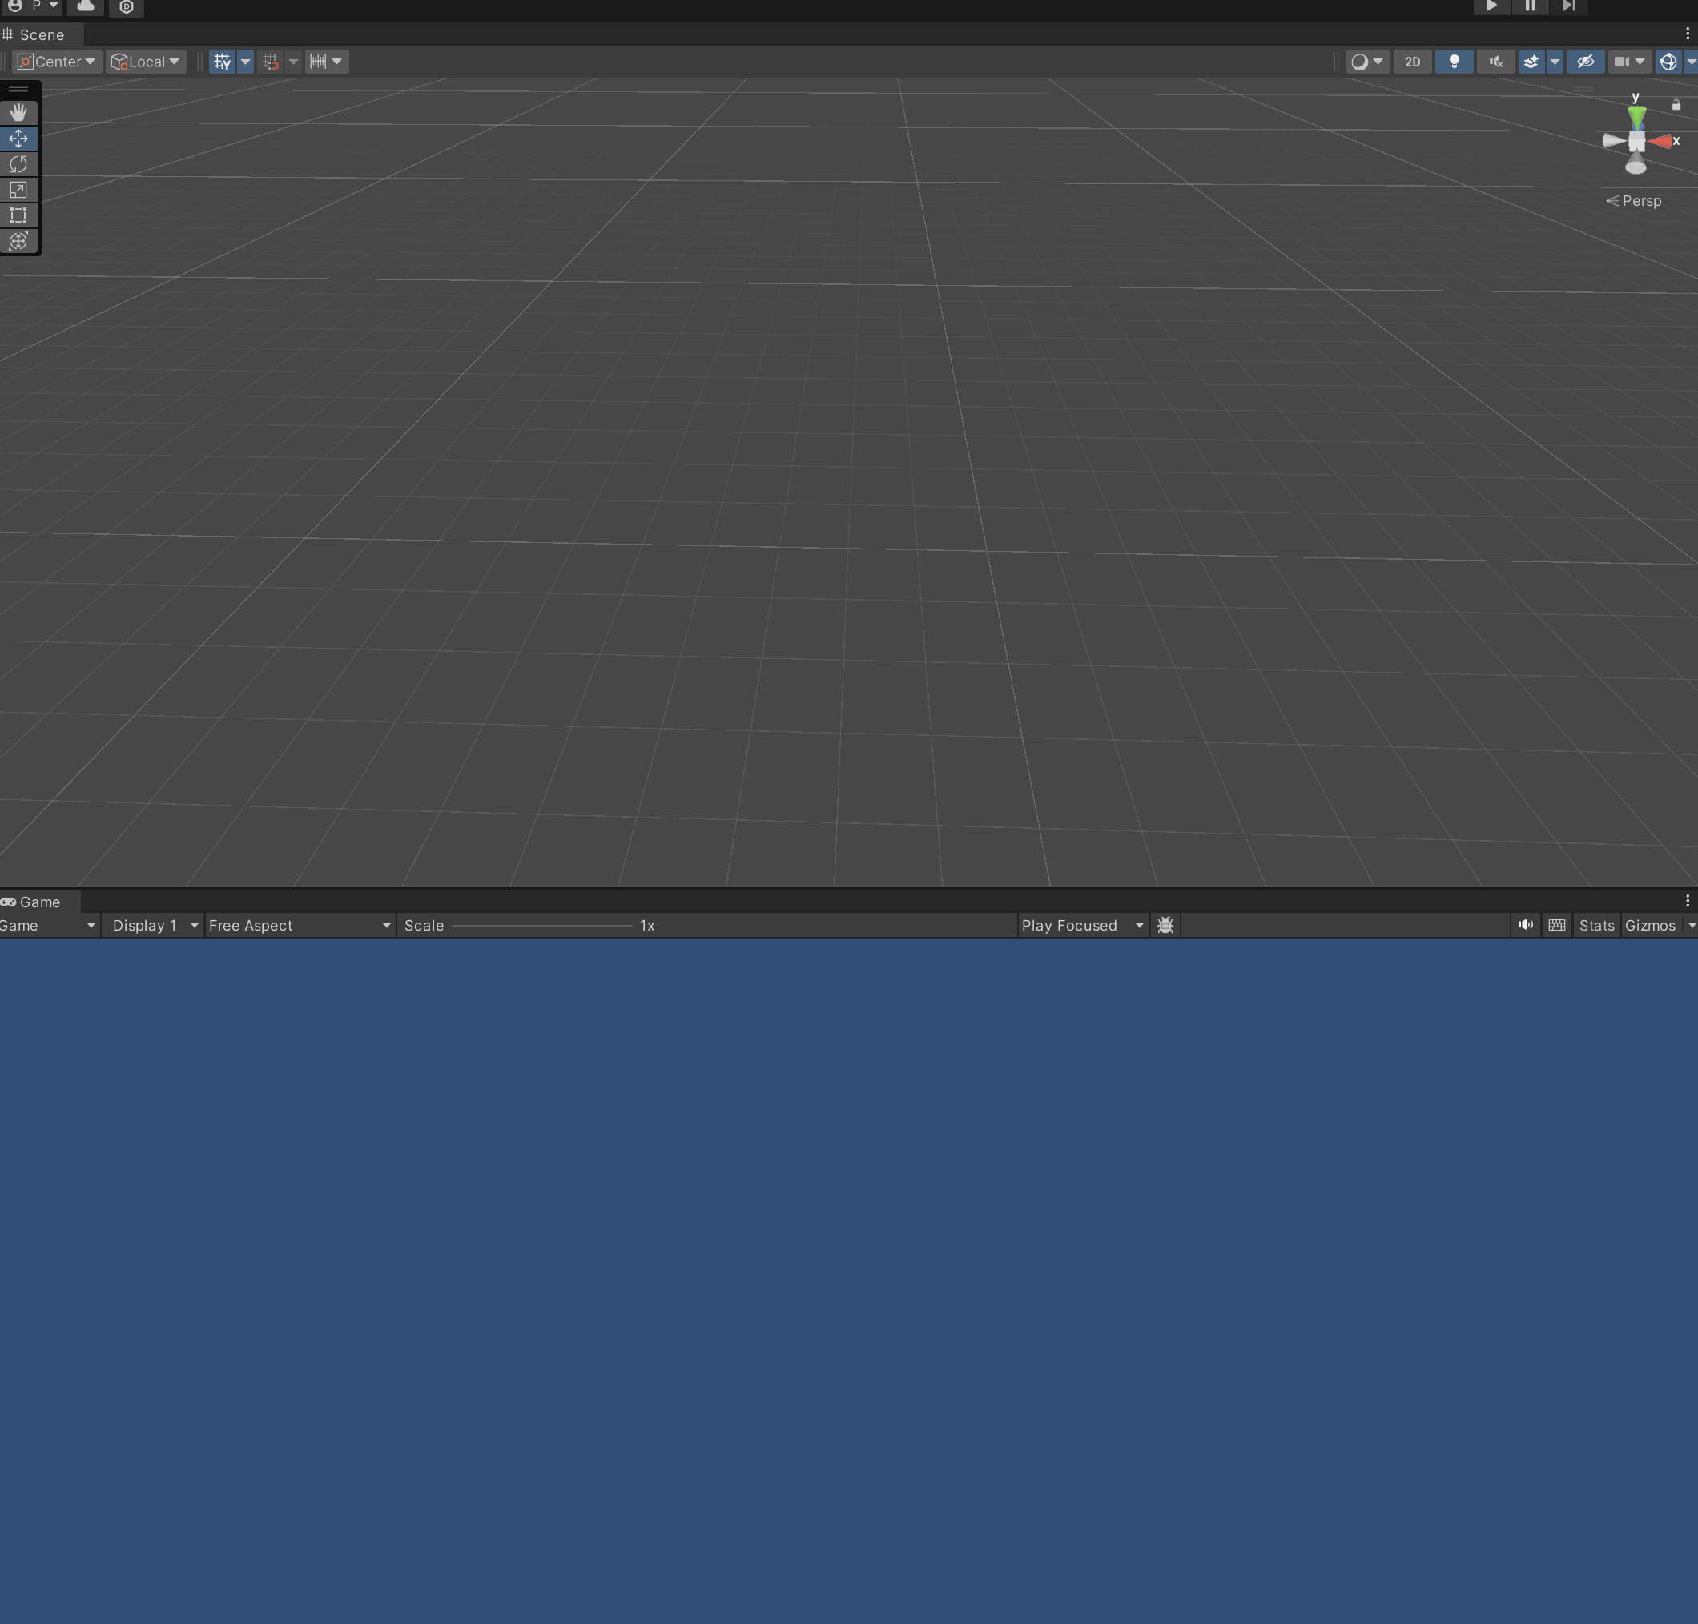Toggle scene audio mute icon

coord(1495,62)
